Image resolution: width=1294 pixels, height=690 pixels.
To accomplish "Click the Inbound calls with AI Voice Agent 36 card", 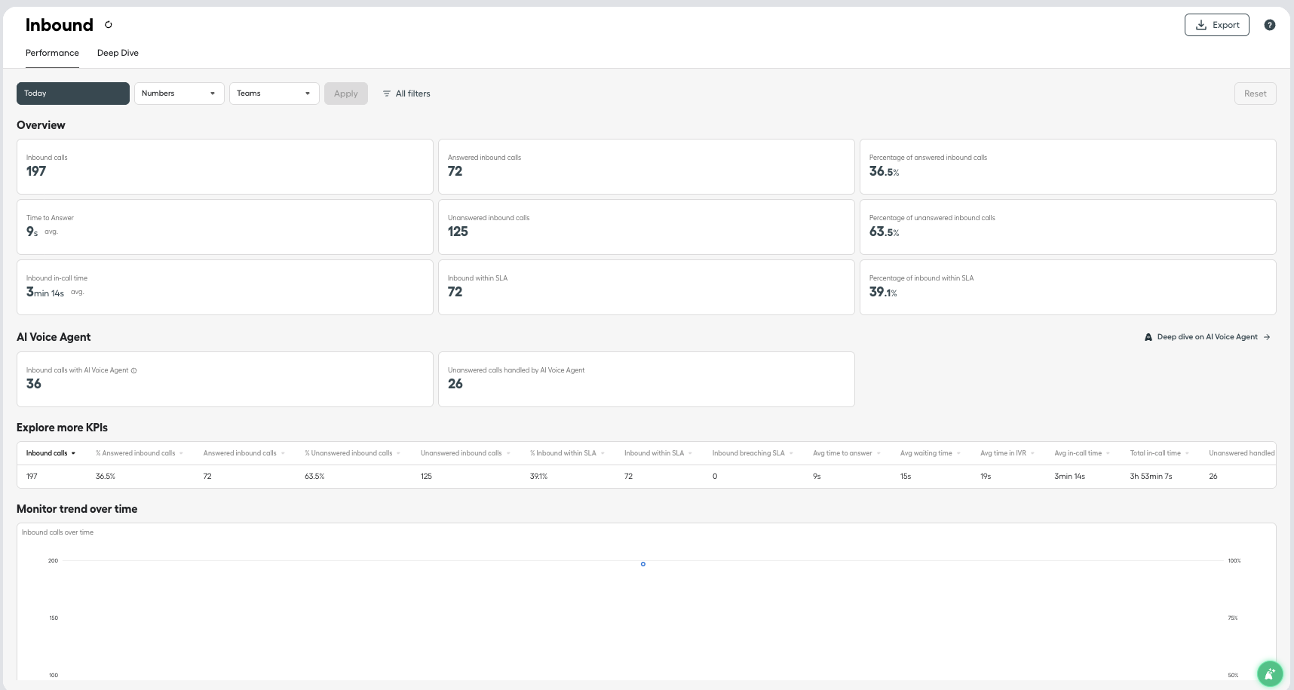I will (225, 379).
